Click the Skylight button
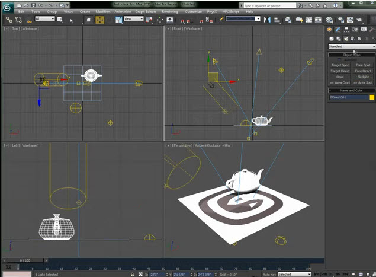This screenshot has width=376, height=277. (363, 77)
